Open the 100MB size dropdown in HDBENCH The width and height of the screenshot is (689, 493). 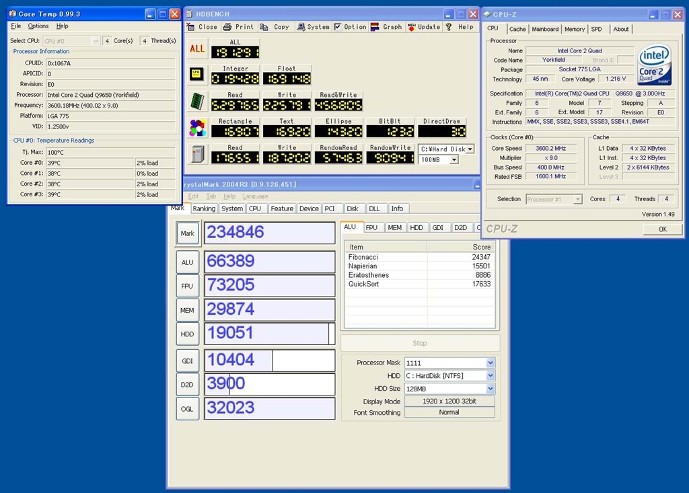pos(454,160)
